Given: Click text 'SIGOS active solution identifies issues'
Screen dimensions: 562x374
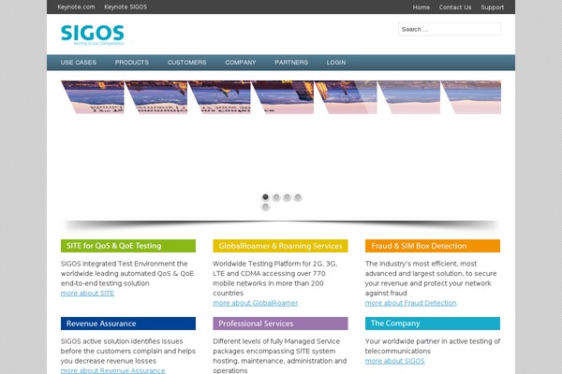Looking at the screenshot, I should 122,341.
